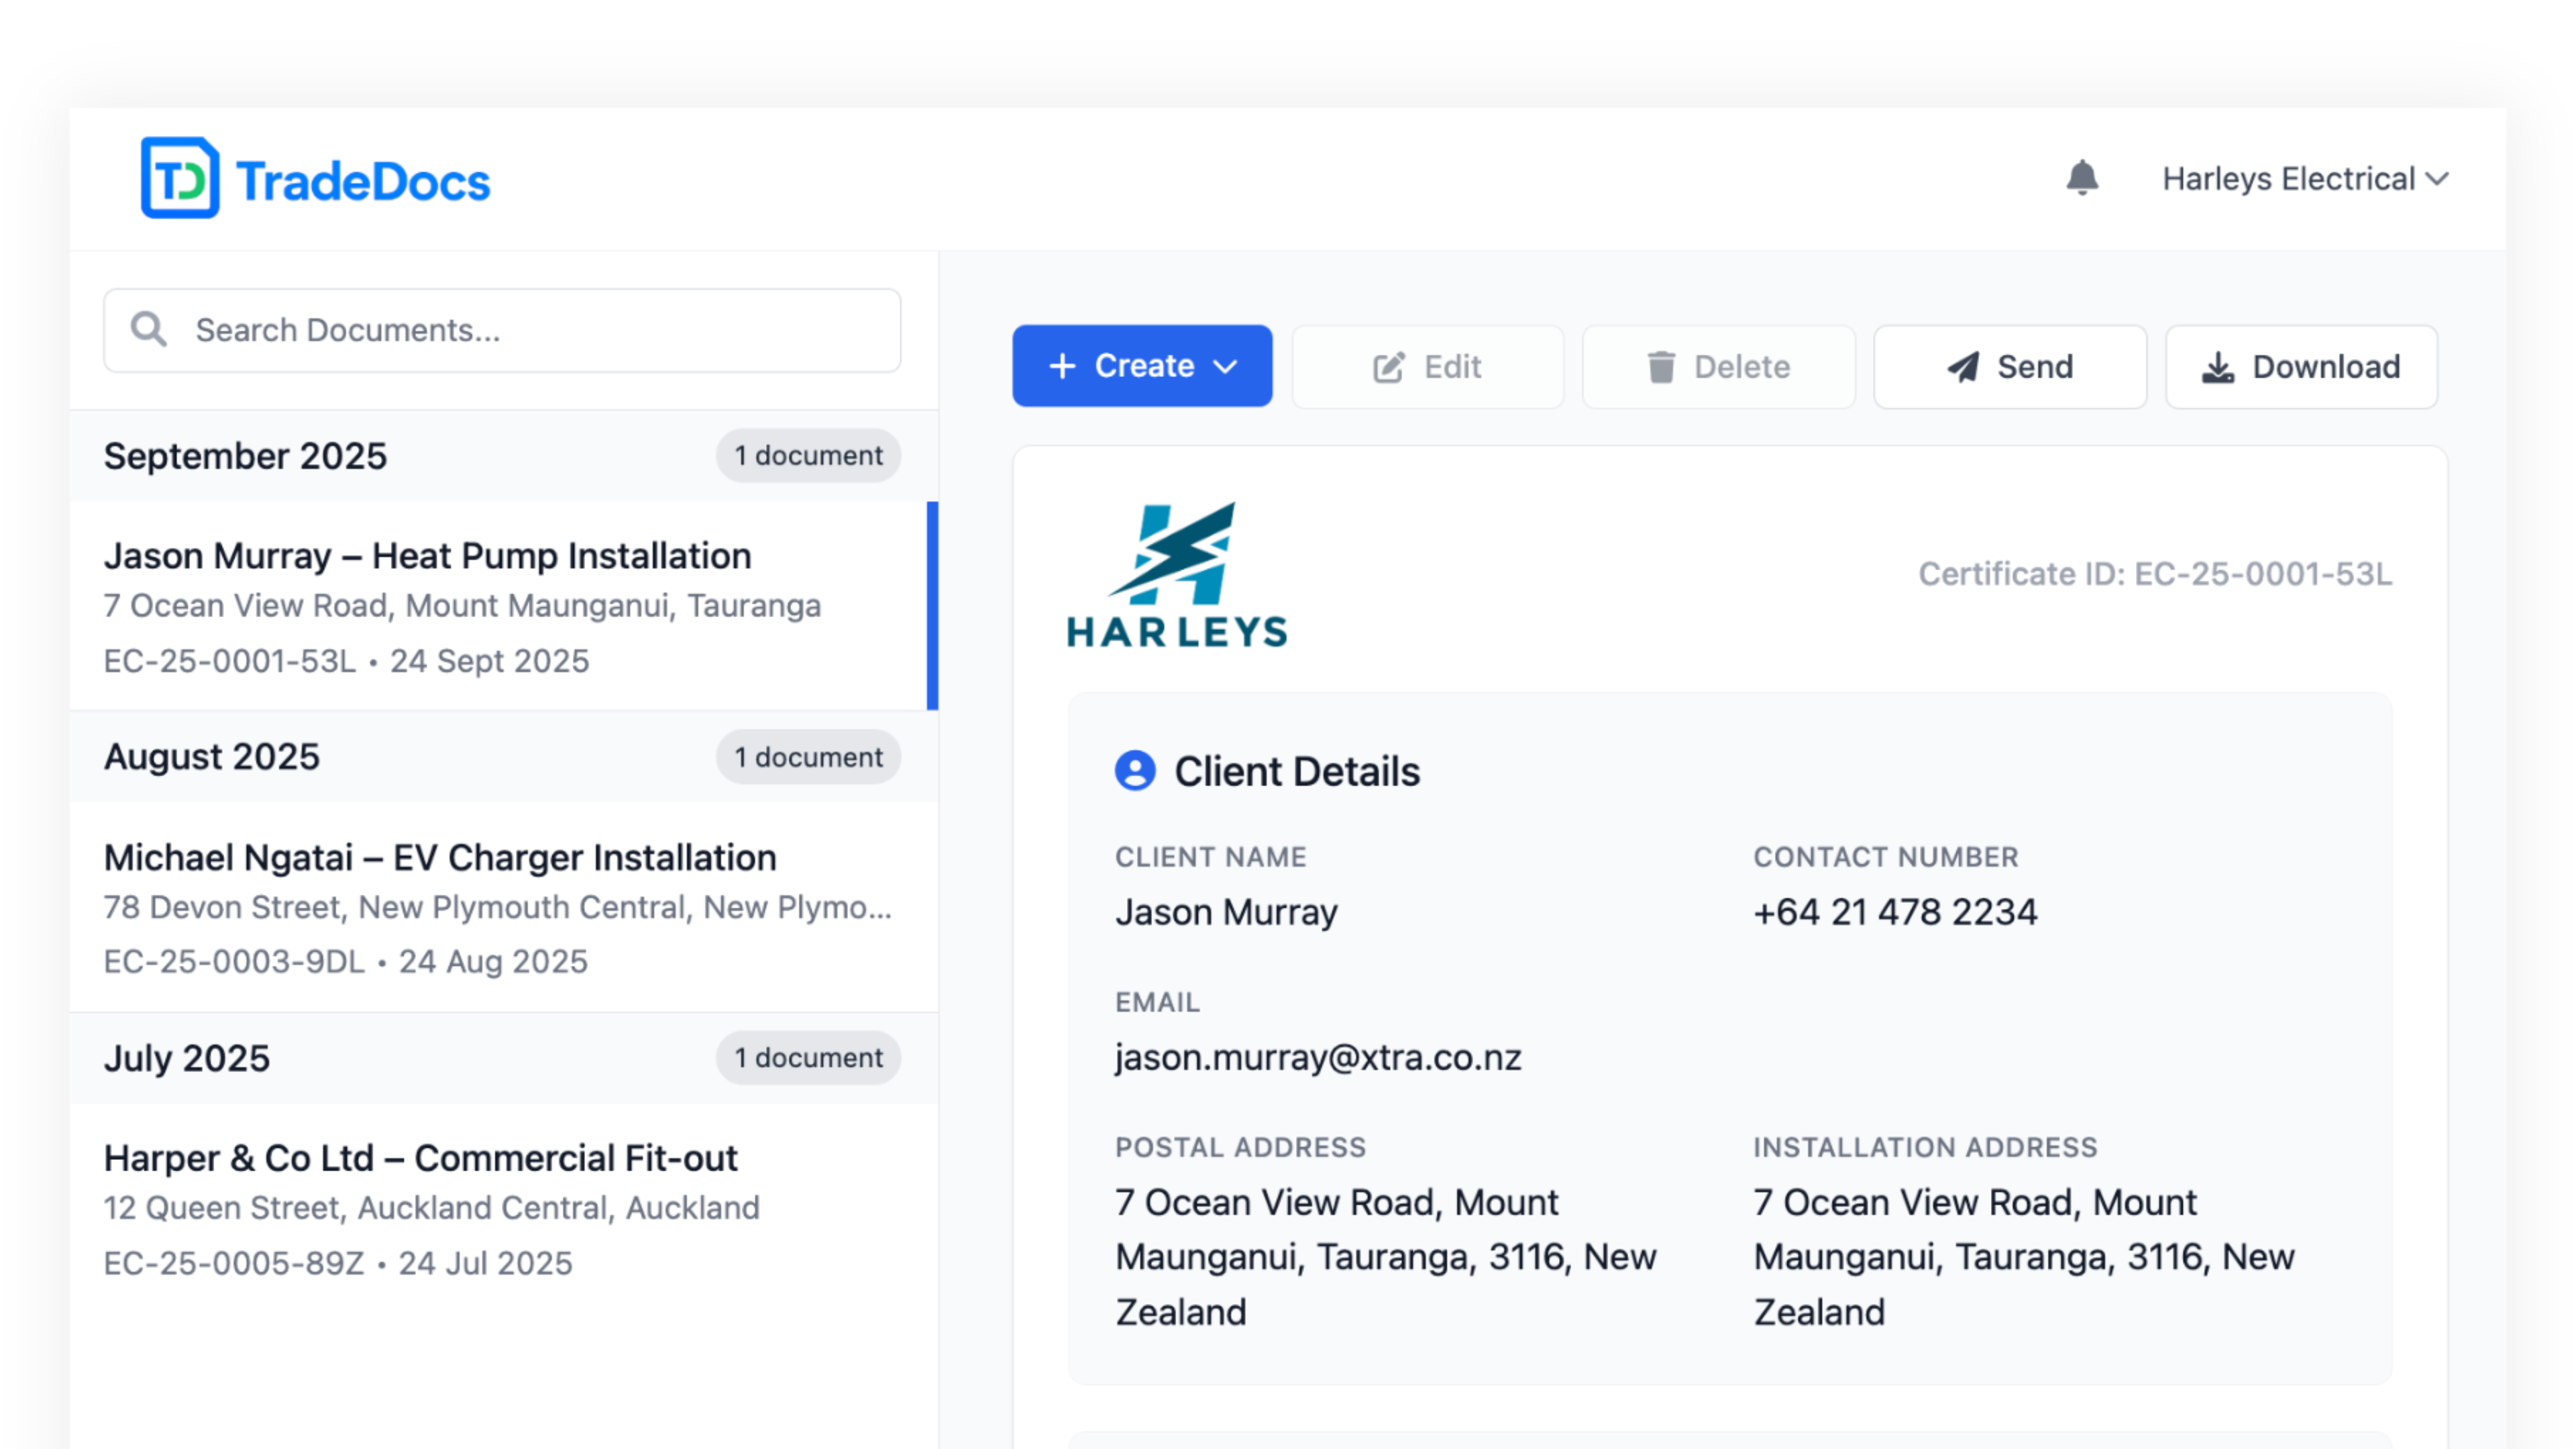This screenshot has height=1449, width=2576.
Task: Click the paper plane Send icon
Action: click(1963, 367)
